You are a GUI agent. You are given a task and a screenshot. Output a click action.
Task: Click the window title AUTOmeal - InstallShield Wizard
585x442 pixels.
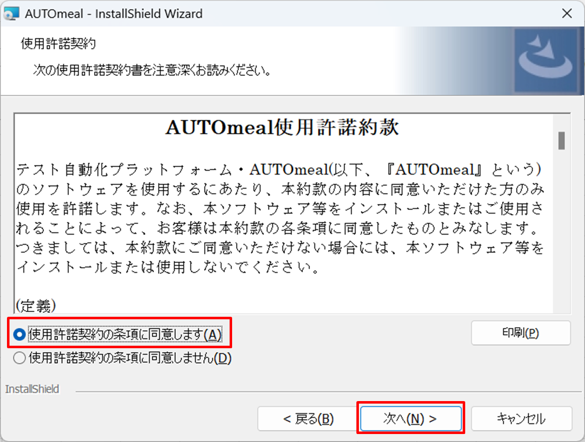click(x=114, y=13)
